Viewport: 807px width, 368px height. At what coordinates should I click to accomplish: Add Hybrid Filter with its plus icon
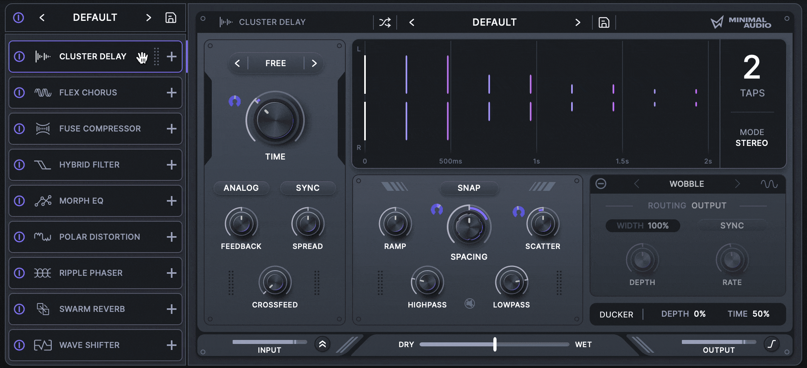tap(172, 165)
